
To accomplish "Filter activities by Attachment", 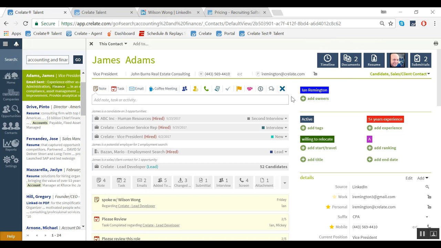I will (264, 182).
